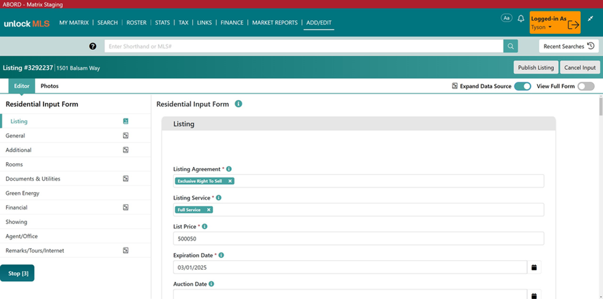Open the Auction Date calendar picker
The height and width of the screenshot is (299, 603).
click(534, 295)
